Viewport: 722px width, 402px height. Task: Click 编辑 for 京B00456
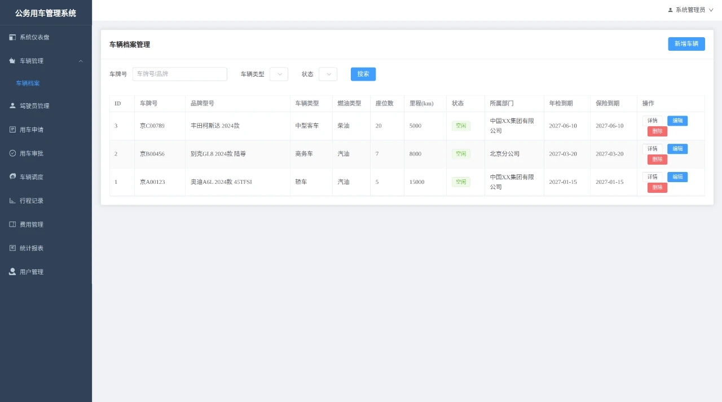click(677, 149)
